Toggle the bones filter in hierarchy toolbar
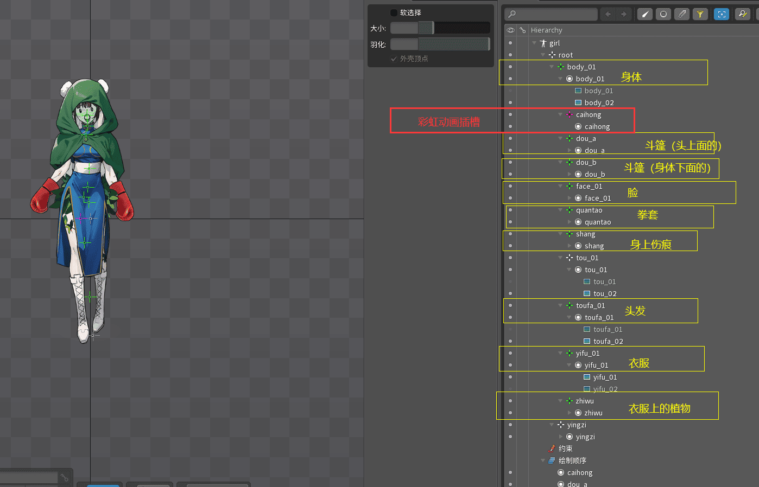Screen dimensions: 759x487 (x=644, y=14)
